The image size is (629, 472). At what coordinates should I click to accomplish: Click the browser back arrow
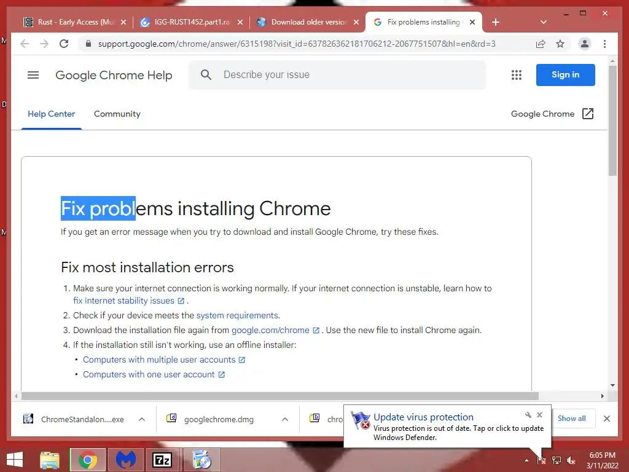[25, 44]
